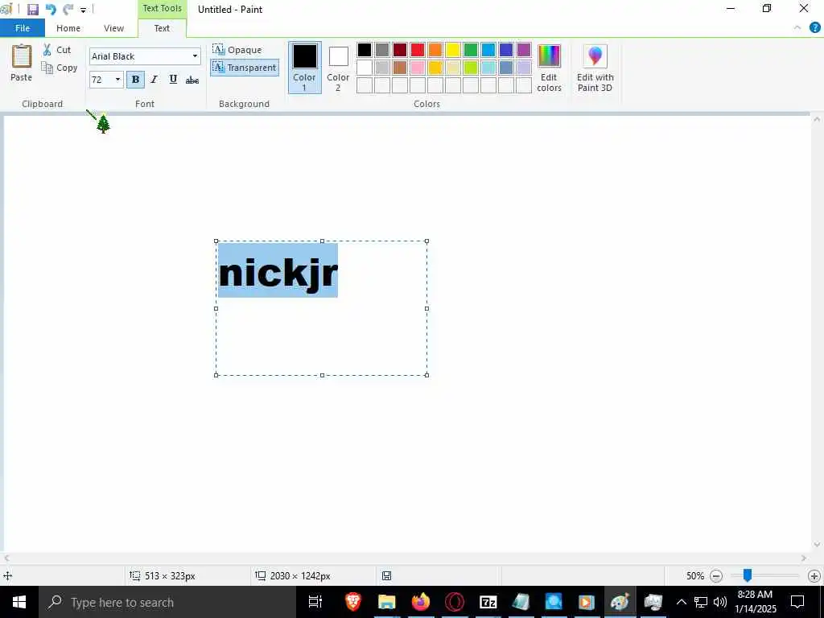Click the Cut scissors button
824x618 pixels.
57,50
